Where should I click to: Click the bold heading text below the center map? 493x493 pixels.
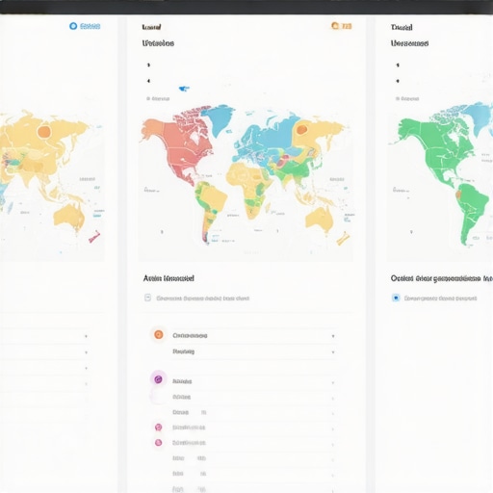pos(169,278)
